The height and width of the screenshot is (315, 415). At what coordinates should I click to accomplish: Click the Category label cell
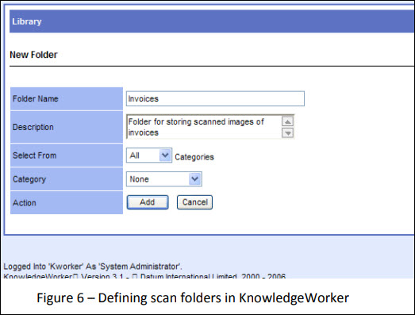pyautogui.click(x=67, y=179)
